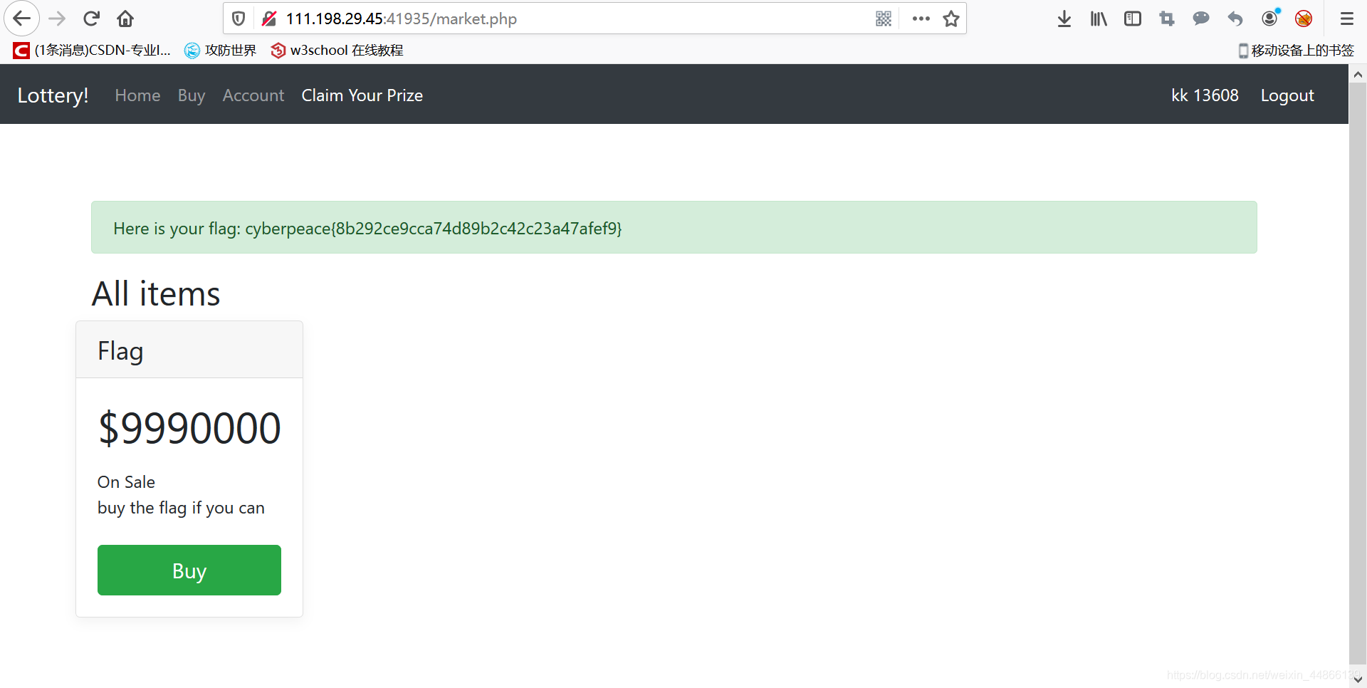The width and height of the screenshot is (1367, 688).
Task: Click the $9990000 price
Action: (189, 428)
